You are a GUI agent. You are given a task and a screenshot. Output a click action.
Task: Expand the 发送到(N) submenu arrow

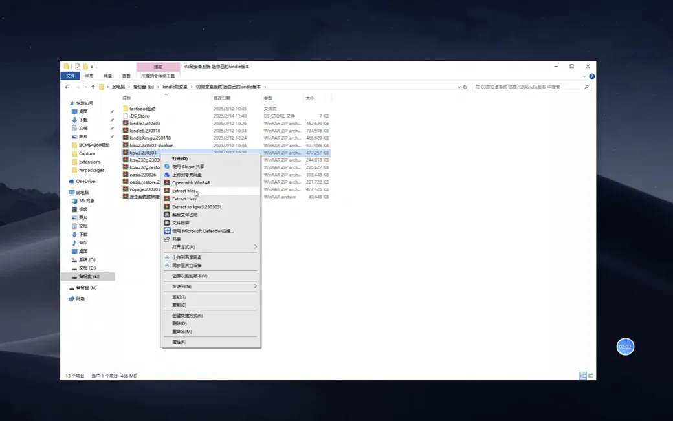(x=255, y=286)
